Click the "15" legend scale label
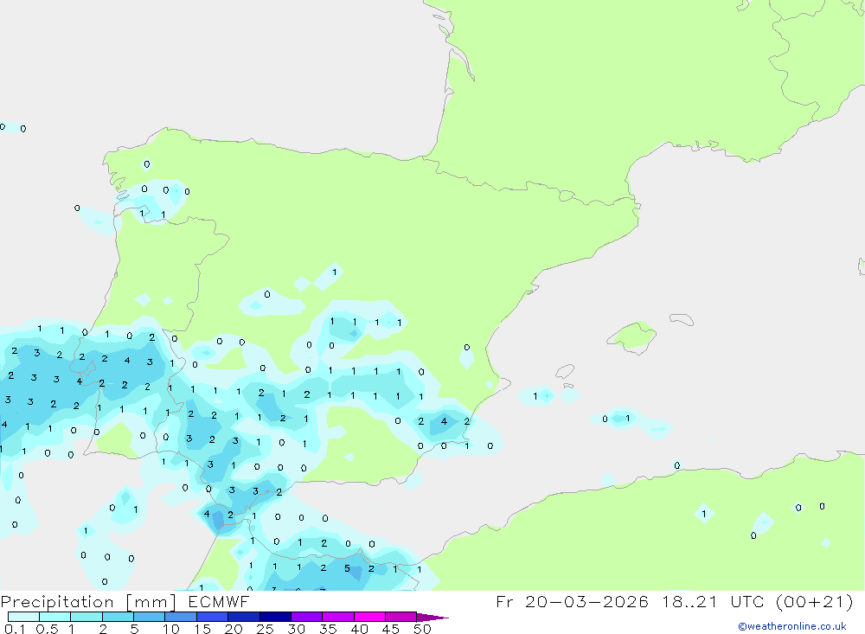Screen dimensions: 865x634 [x=202, y=629]
